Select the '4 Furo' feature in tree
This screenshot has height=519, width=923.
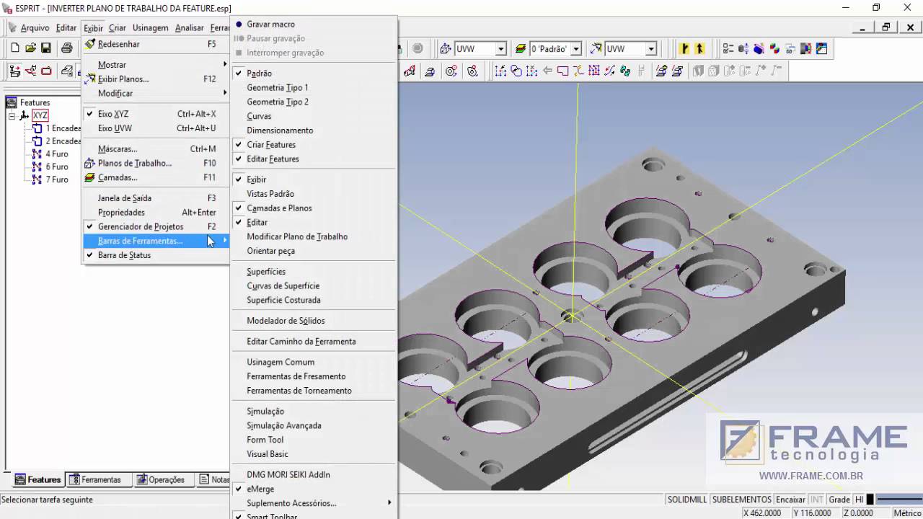(x=57, y=154)
